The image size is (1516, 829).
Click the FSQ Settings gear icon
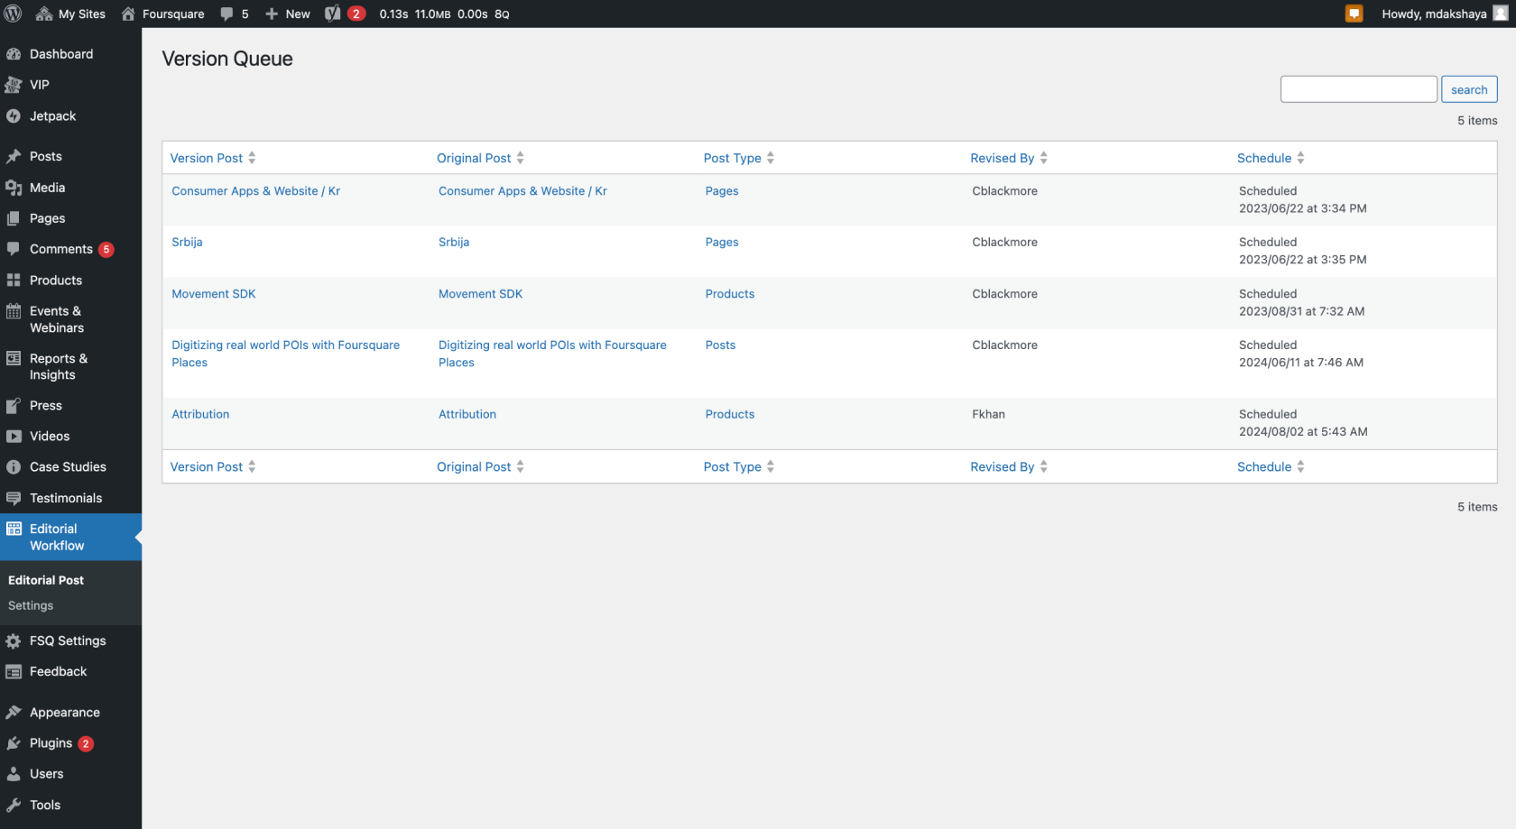(x=14, y=641)
